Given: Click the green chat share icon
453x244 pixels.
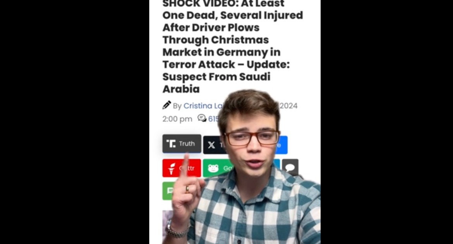Looking at the screenshot, I should (168, 191).
